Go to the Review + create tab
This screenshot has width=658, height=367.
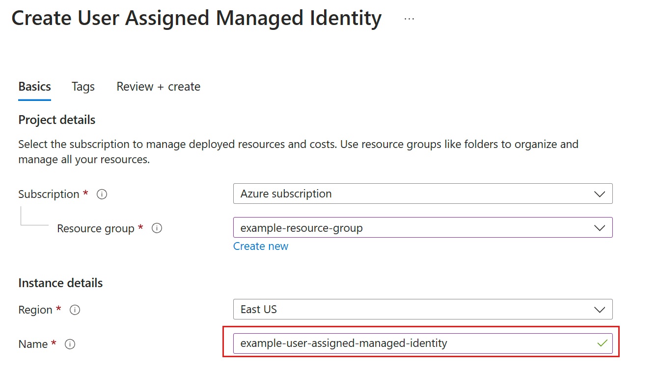tap(158, 87)
